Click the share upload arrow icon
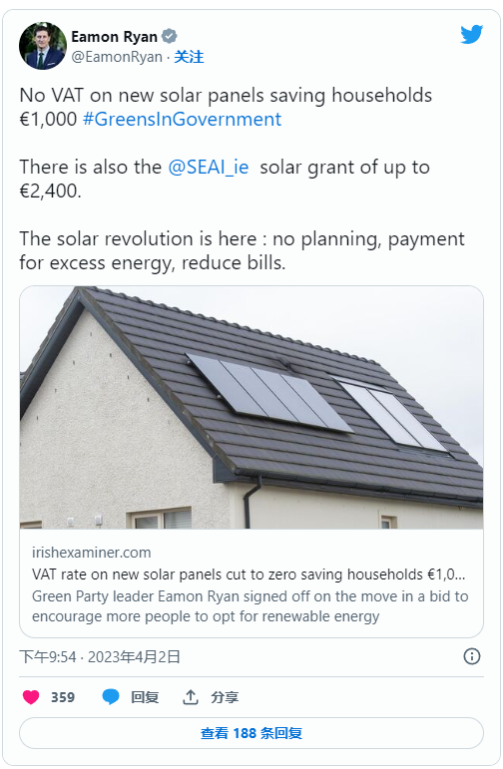Screen dimensions: 503x769 point(191,697)
